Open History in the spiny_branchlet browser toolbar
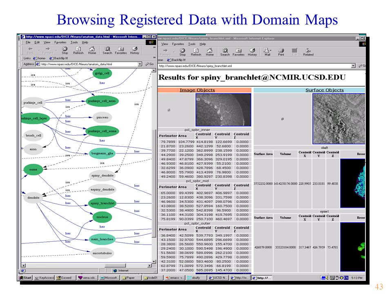This screenshot has width=392, height=294. 252,52
